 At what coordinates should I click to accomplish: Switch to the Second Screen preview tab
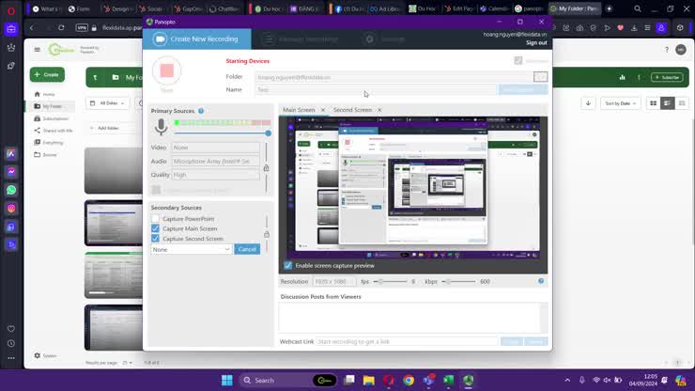pyautogui.click(x=352, y=110)
